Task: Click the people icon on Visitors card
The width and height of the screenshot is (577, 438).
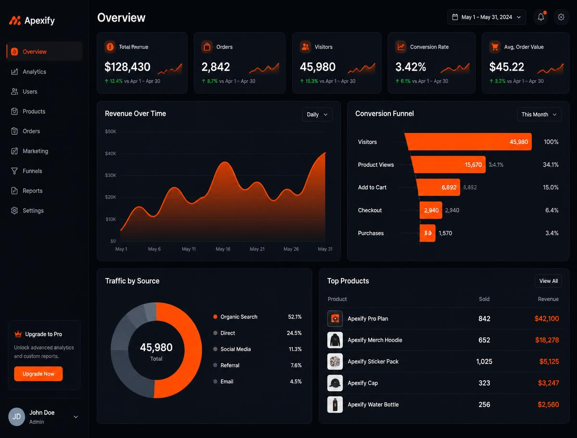Action: [305, 47]
